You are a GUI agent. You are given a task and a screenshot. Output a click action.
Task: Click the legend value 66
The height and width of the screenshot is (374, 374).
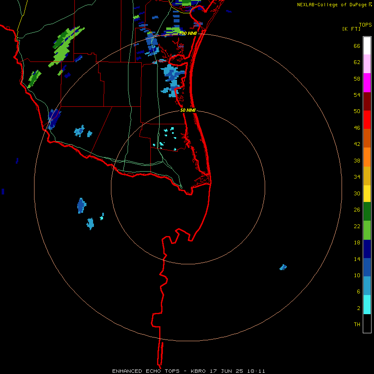357,46
